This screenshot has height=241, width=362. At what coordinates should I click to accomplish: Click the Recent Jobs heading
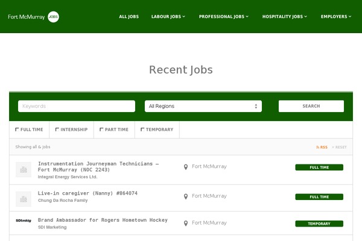[x=181, y=70]
